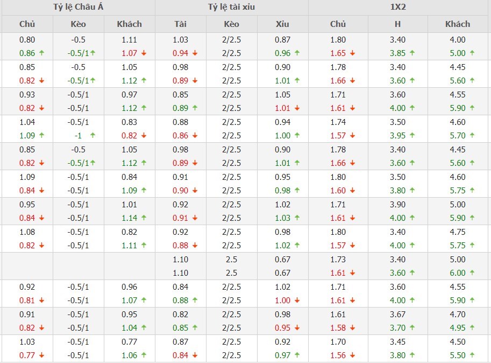Click the red down arrow beside 1.56

point(353,355)
